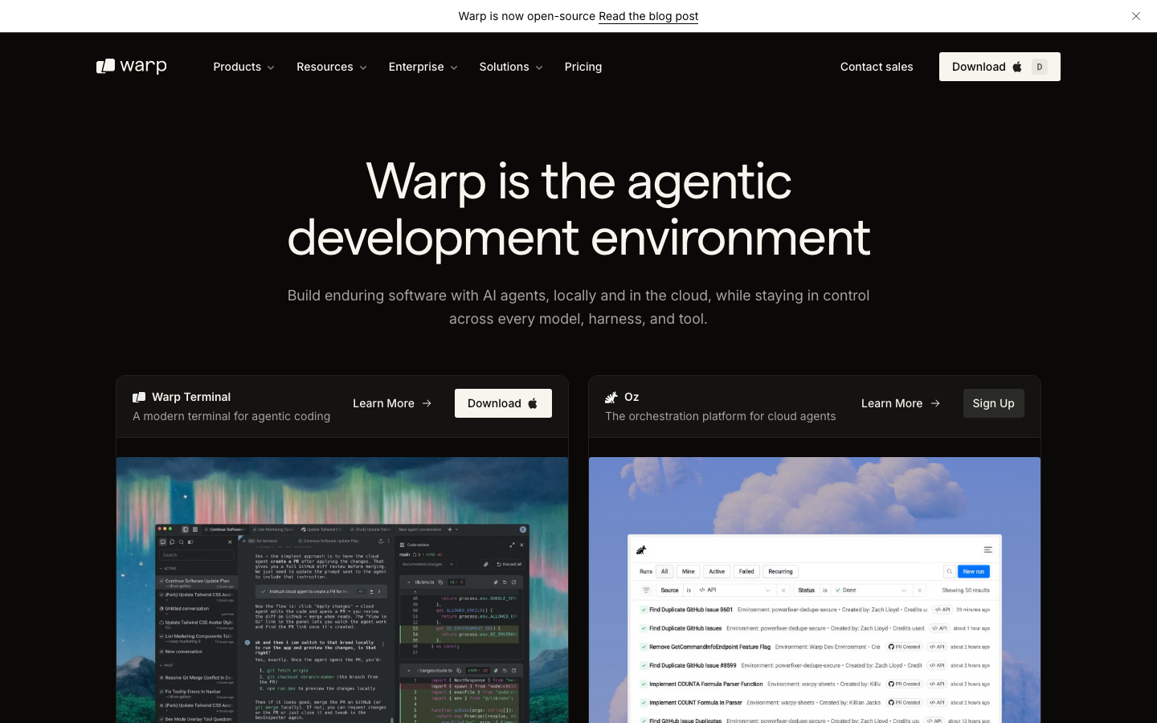Expand the Enterprise menu
The width and height of the screenshot is (1157, 723).
[423, 67]
